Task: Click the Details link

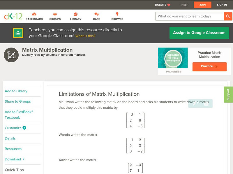Action: coord(10,138)
